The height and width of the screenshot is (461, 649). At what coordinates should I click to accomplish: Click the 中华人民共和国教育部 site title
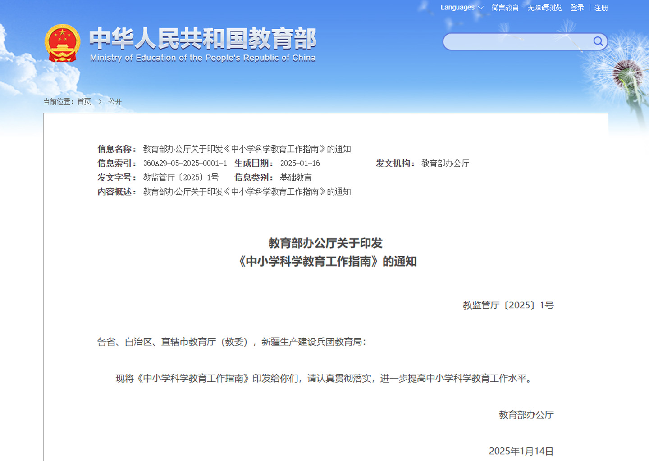click(x=203, y=39)
